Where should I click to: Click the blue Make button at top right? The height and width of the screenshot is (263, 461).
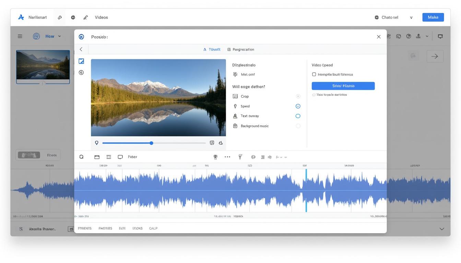[x=433, y=17]
